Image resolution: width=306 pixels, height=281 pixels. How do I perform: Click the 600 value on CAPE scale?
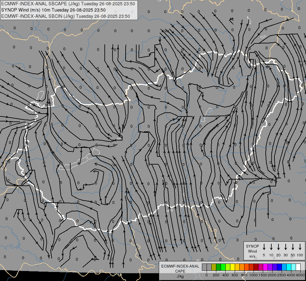[x=235, y=275]
